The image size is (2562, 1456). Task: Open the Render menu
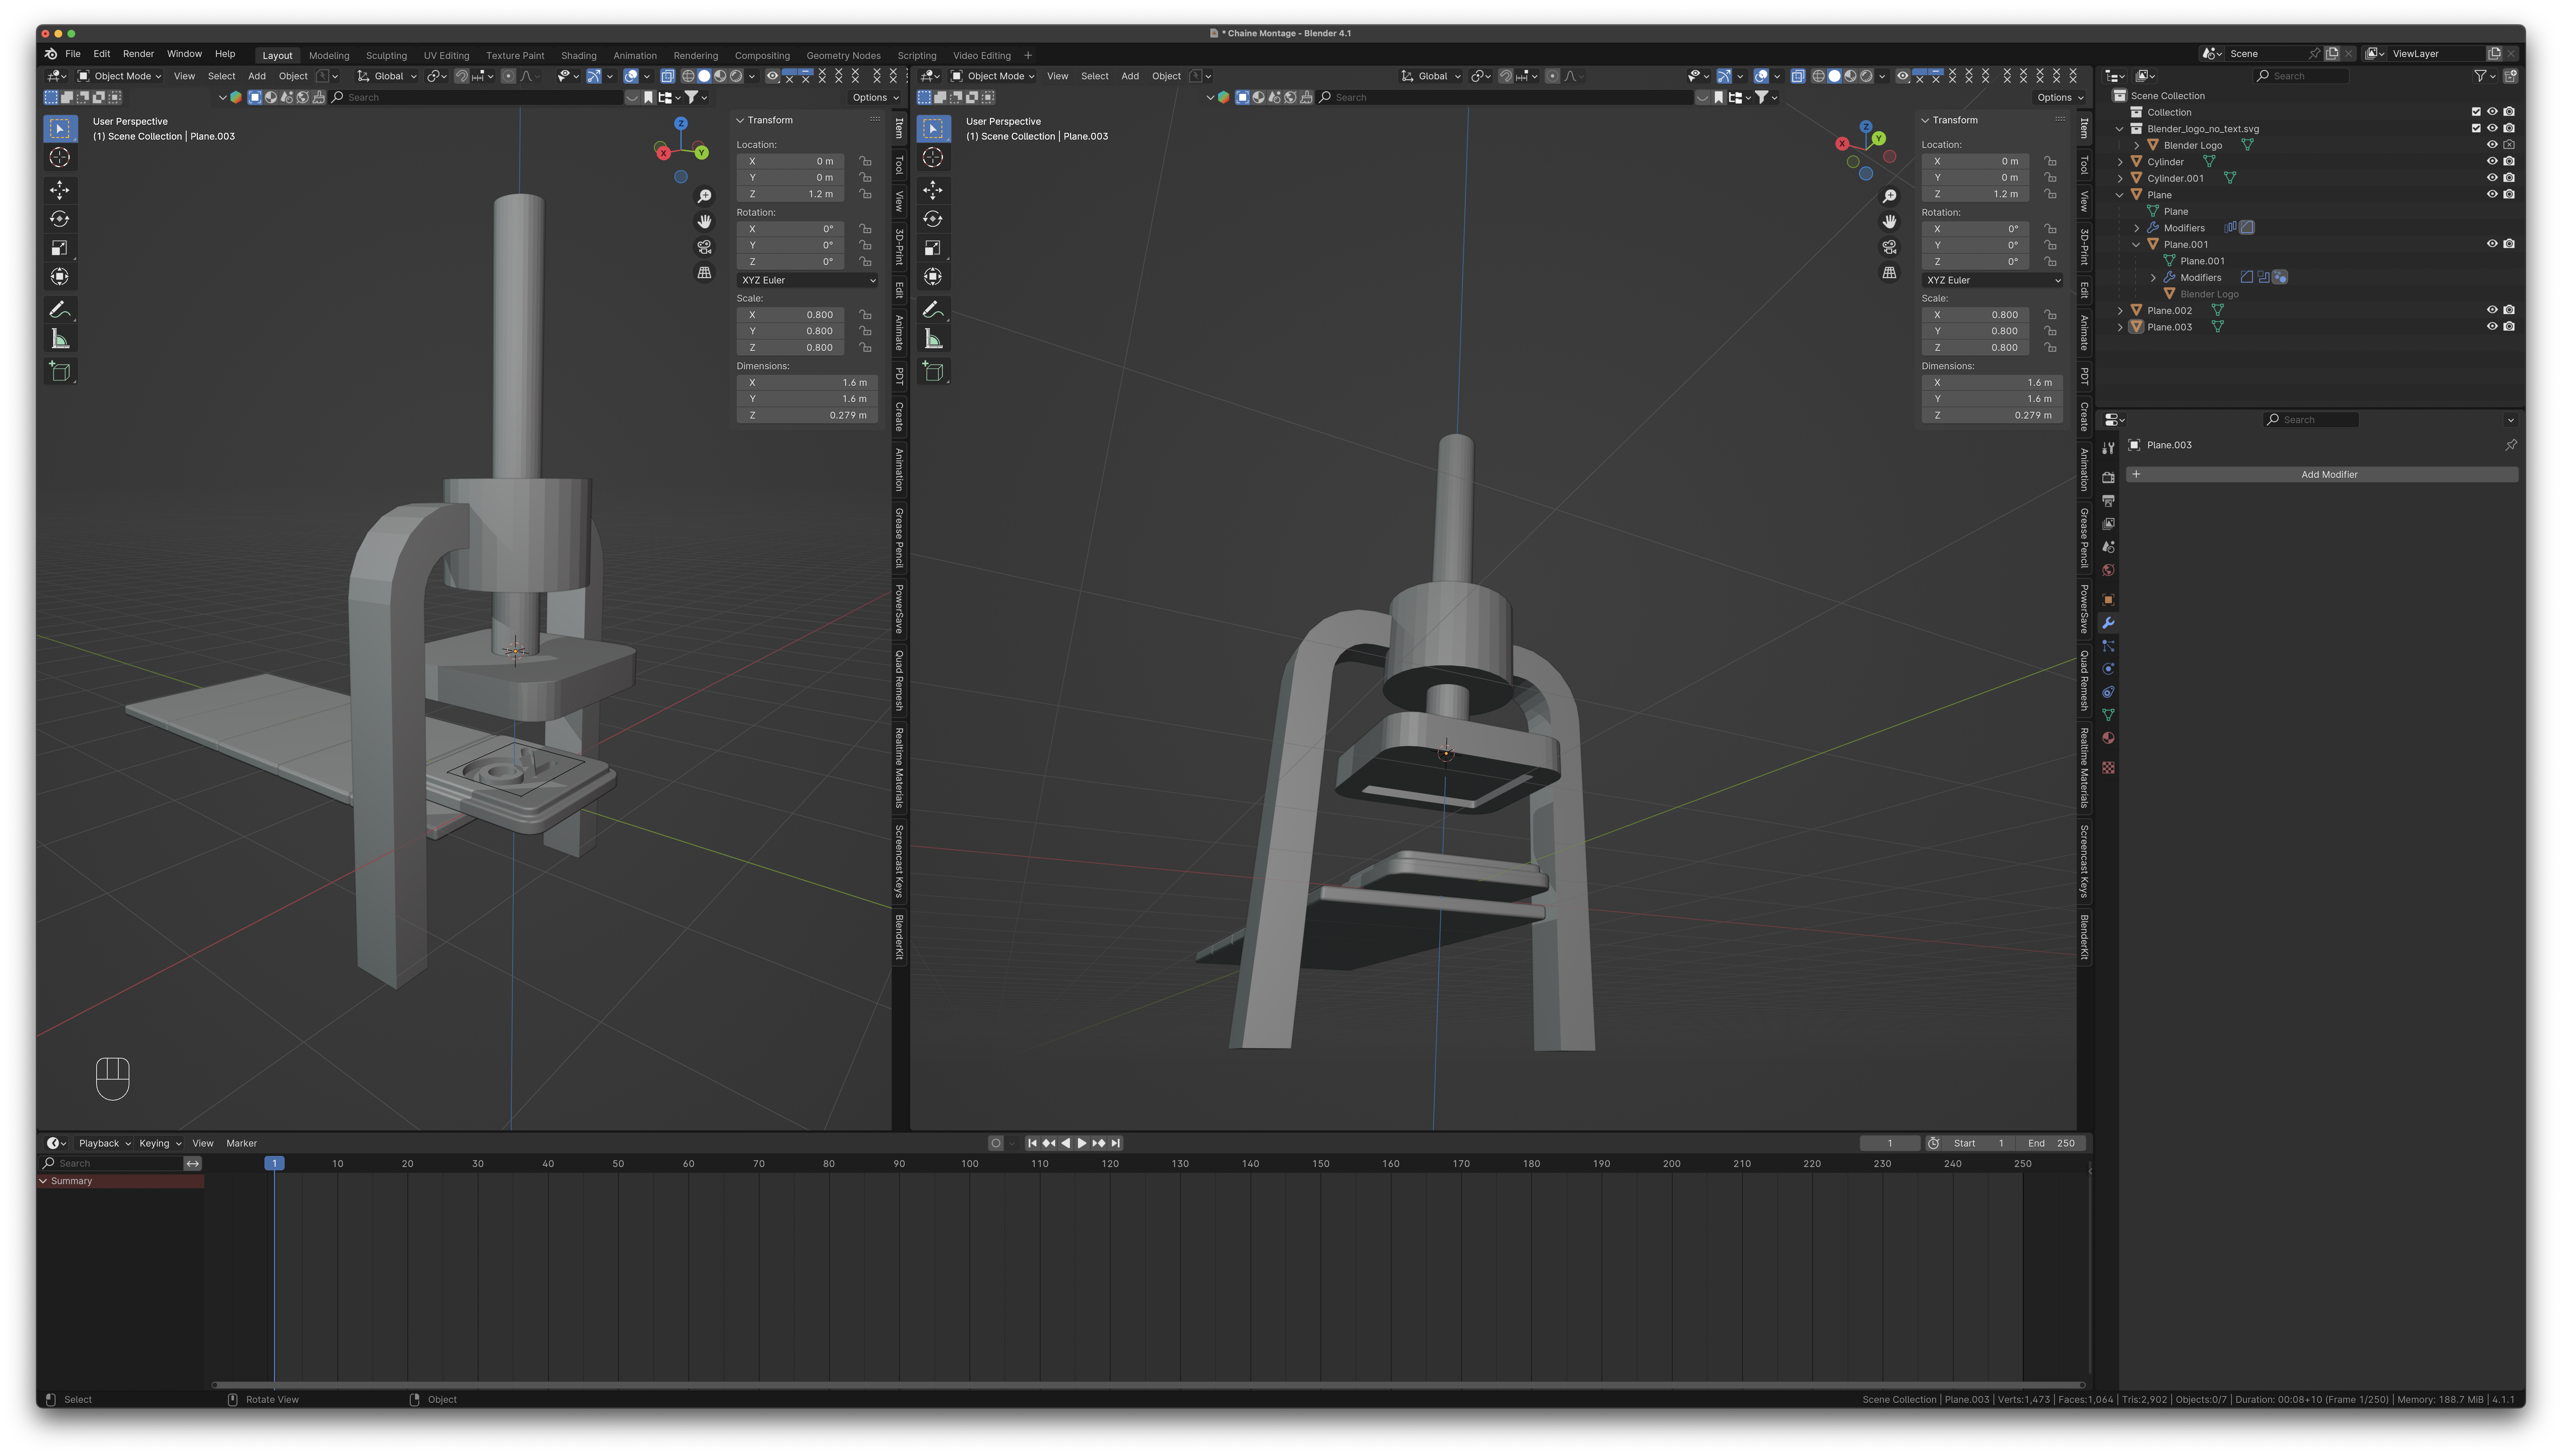[138, 54]
